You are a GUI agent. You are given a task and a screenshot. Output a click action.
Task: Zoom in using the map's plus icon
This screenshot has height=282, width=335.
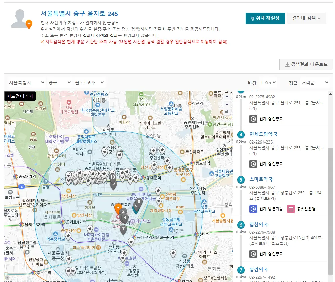(227, 97)
